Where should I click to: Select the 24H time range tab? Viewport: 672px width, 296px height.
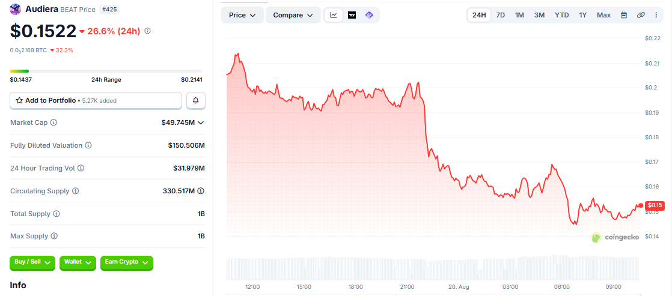(x=479, y=15)
